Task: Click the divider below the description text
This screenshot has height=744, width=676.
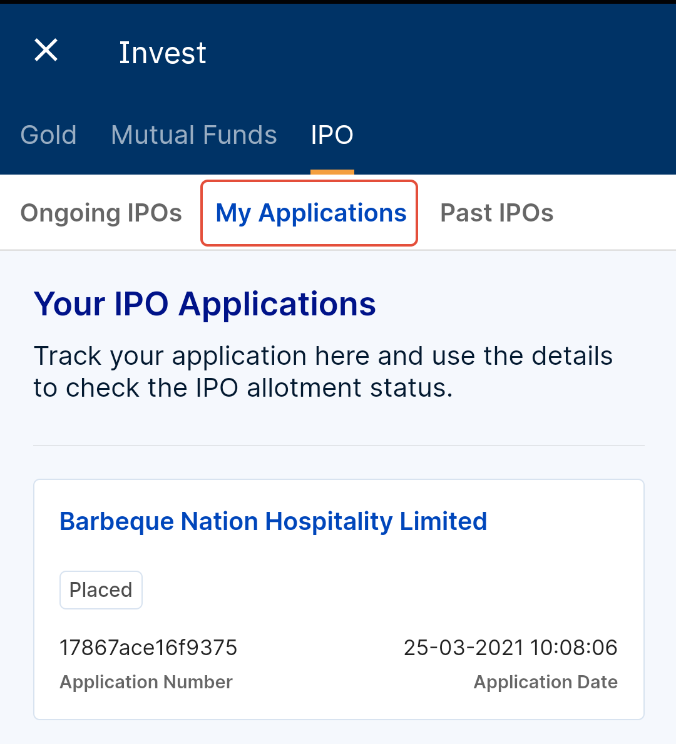Action: pyautogui.click(x=339, y=446)
